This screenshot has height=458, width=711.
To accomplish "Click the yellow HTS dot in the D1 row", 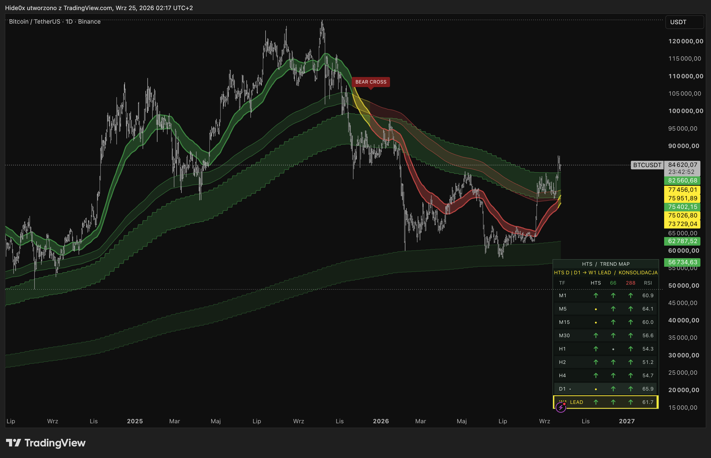I will 595,389.
